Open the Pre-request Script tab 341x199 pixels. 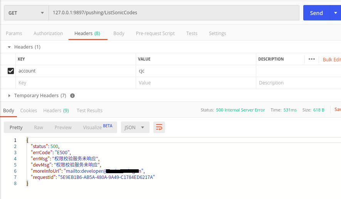155,33
